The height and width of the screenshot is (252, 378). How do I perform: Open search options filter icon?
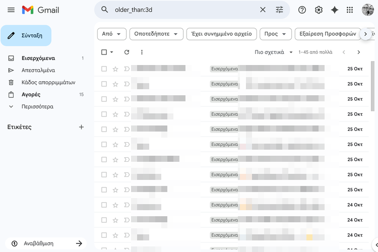click(280, 10)
